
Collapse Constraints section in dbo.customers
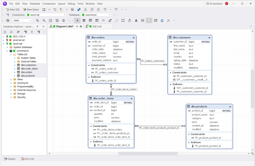click(x=170, y=73)
